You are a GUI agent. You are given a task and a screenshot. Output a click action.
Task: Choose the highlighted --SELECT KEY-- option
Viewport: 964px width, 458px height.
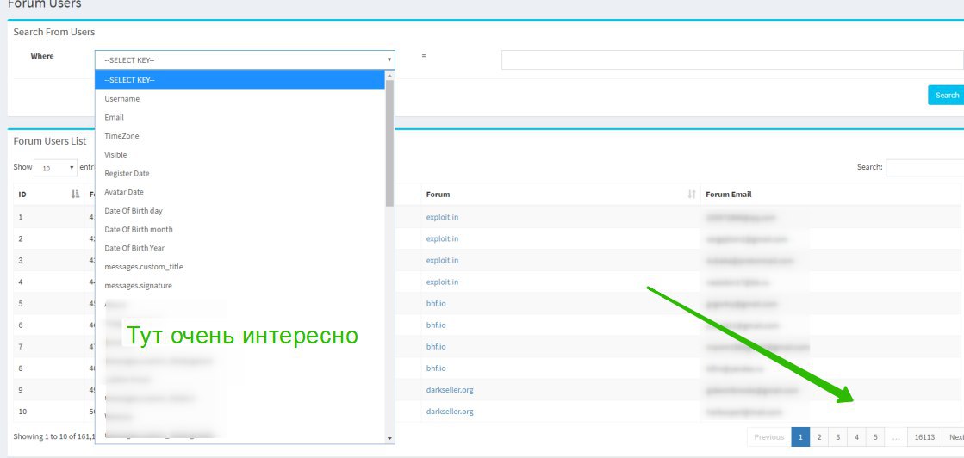239,80
